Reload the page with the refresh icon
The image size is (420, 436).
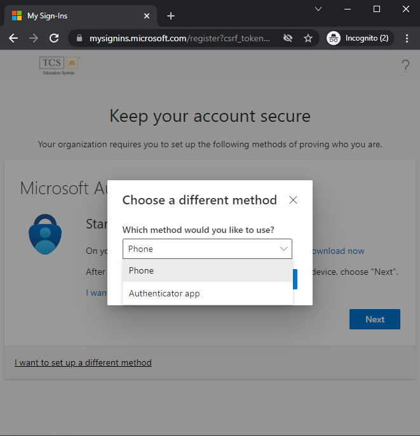54,38
